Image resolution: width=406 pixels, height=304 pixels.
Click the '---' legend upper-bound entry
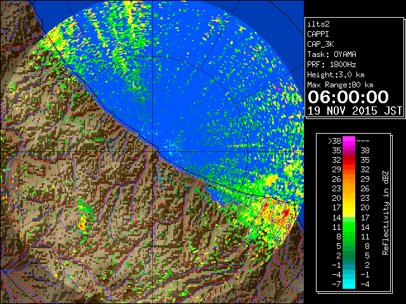[x=363, y=141]
